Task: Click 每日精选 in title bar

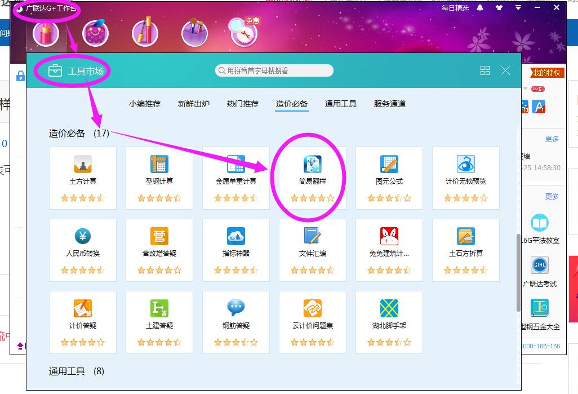Action: (x=455, y=8)
